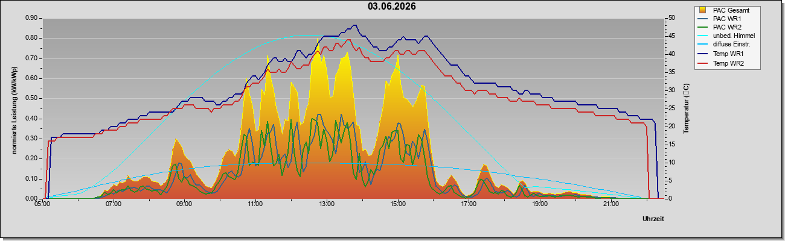This screenshot has height=241, width=785.
Task: Click the unbed. Himmel legend entry
Action: (x=727, y=36)
